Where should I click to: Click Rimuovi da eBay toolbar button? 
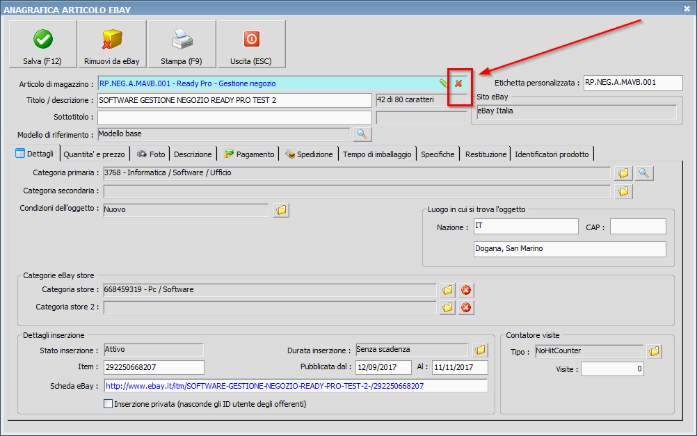(x=112, y=44)
